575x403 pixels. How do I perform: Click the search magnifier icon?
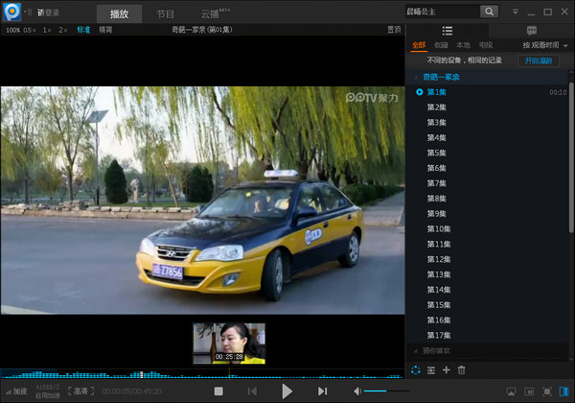point(489,12)
